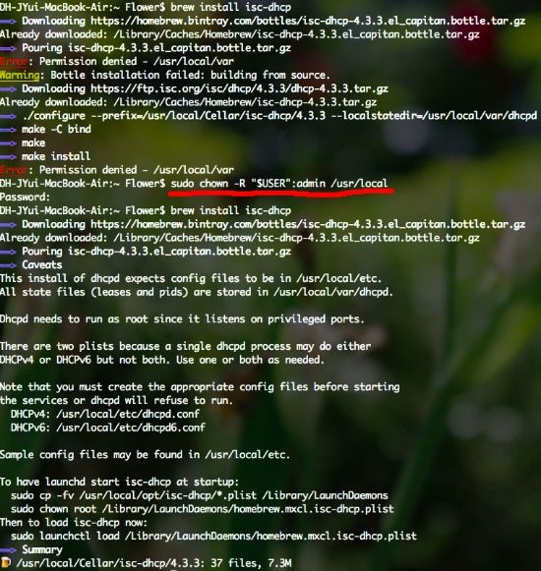Click the homebrew.bintray.com bottle URL at top
541x571 pixels.
tap(308, 21)
